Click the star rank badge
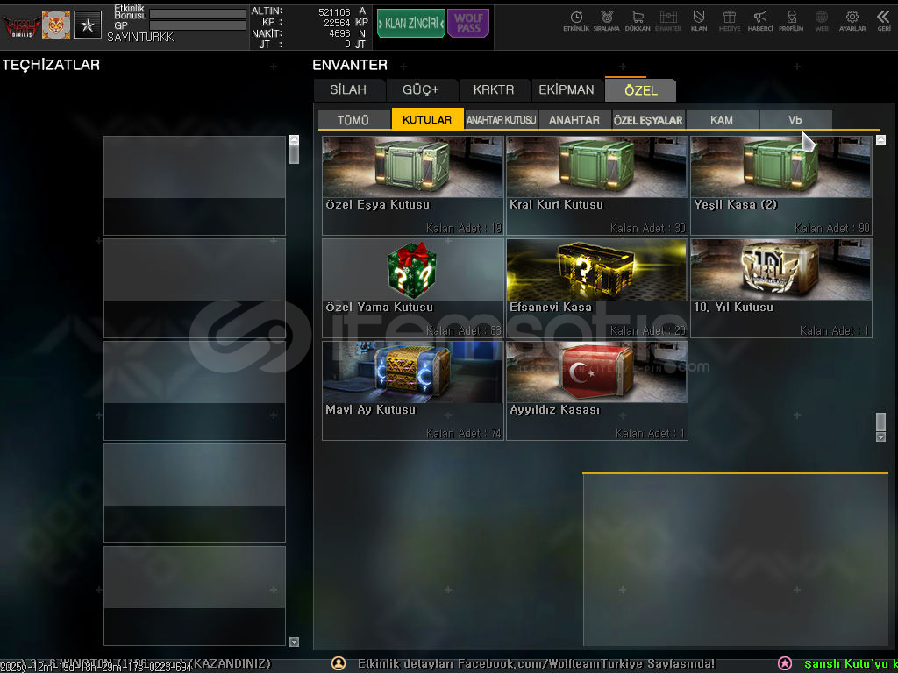Viewport: 898px width, 673px height. tap(88, 25)
